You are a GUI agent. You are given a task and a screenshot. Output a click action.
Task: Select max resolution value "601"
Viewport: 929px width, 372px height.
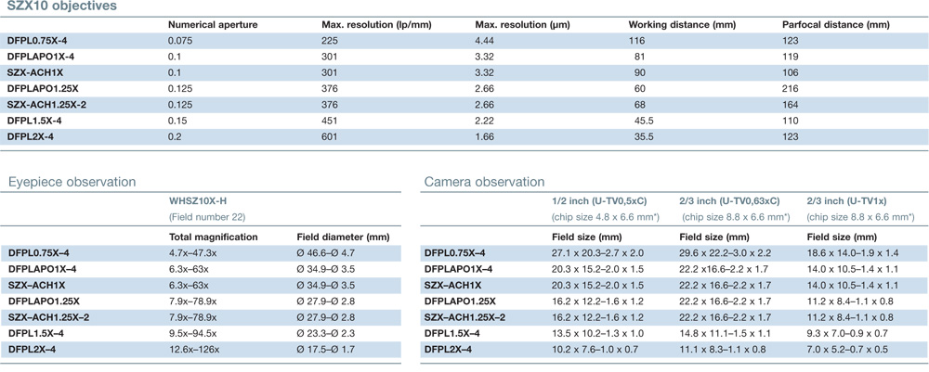pos(330,136)
